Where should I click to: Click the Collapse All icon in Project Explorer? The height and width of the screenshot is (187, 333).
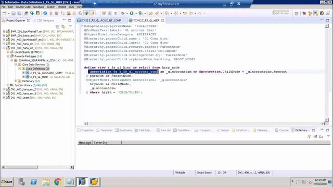(x=57, y=26)
